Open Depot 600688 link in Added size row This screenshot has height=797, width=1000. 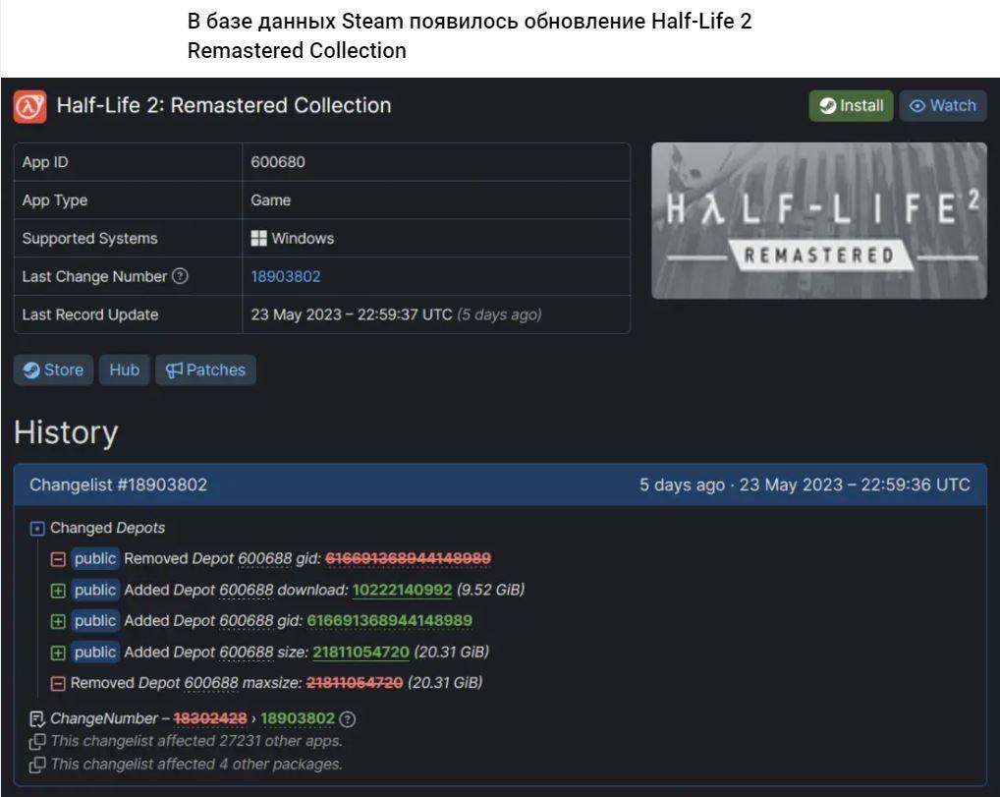pos(247,653)
